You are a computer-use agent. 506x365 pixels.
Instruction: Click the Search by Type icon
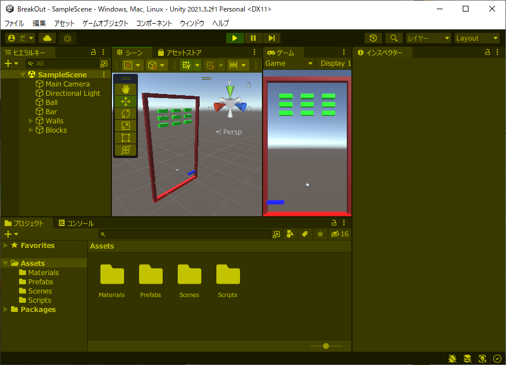(x=290, y=234)
